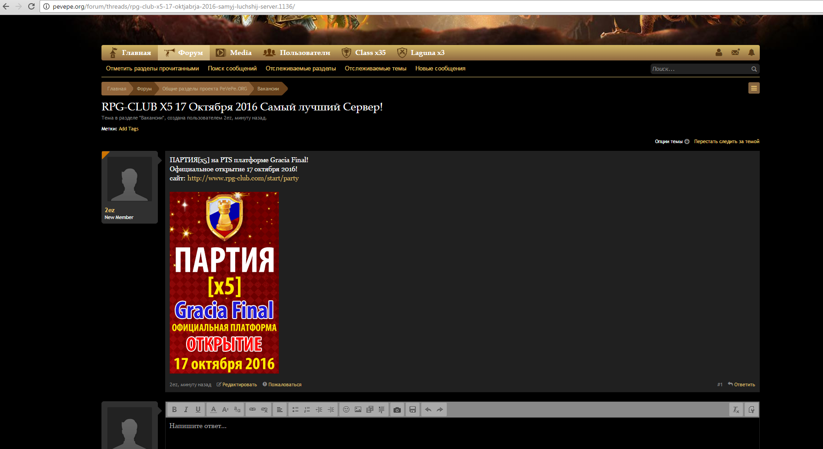Click the site info icon in address bar
The width and height of the screenshot is (823, 449).
[46, 6]
